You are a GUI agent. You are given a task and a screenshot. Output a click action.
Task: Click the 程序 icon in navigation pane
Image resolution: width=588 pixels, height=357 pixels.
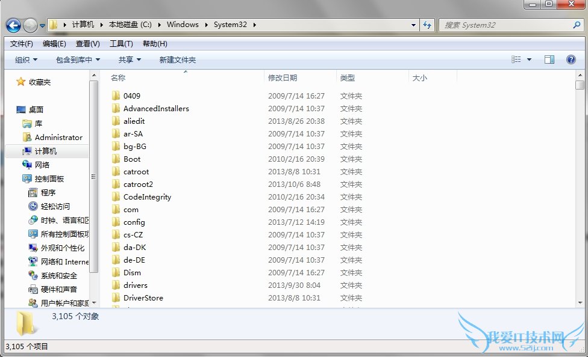pos(33,193)
